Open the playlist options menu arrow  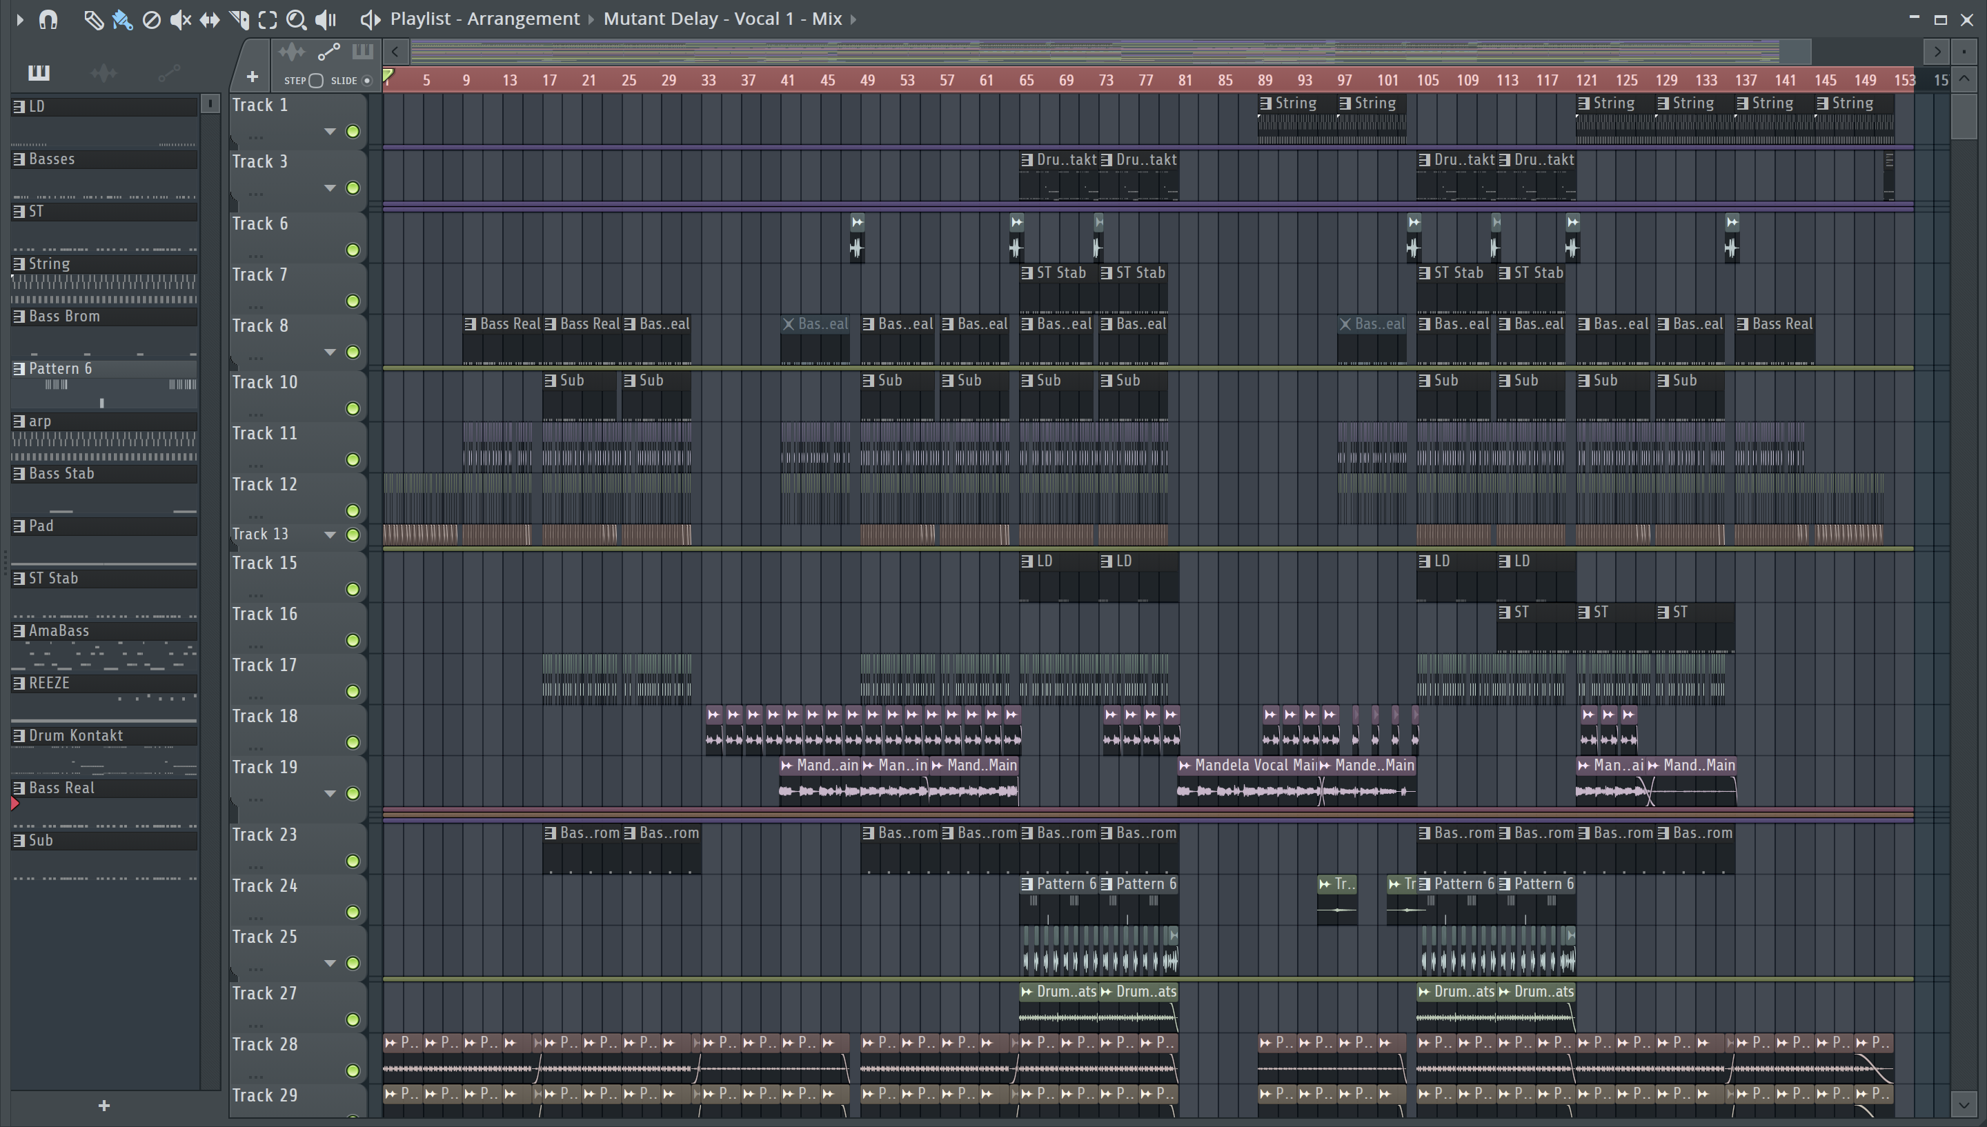(20, 19)
